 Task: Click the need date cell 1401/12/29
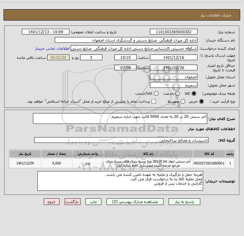25,163
